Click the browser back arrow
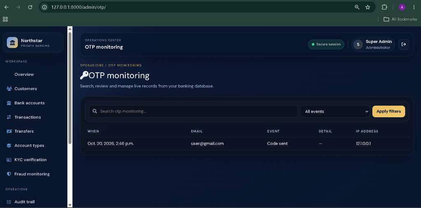Screen dimensions: 421x208 (7, 7)
